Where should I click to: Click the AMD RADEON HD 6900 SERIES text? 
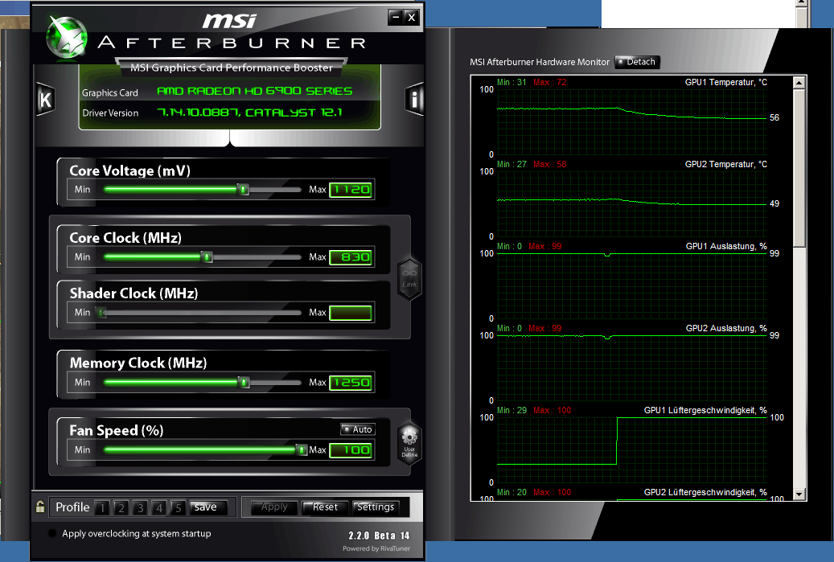(x=254, y=91)
